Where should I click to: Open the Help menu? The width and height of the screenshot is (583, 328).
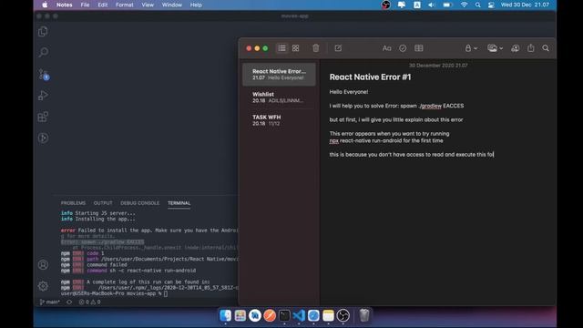pos(196,5)
